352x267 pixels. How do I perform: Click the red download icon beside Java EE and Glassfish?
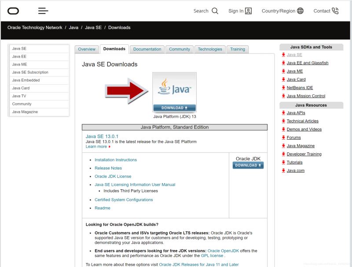[283, 63]
